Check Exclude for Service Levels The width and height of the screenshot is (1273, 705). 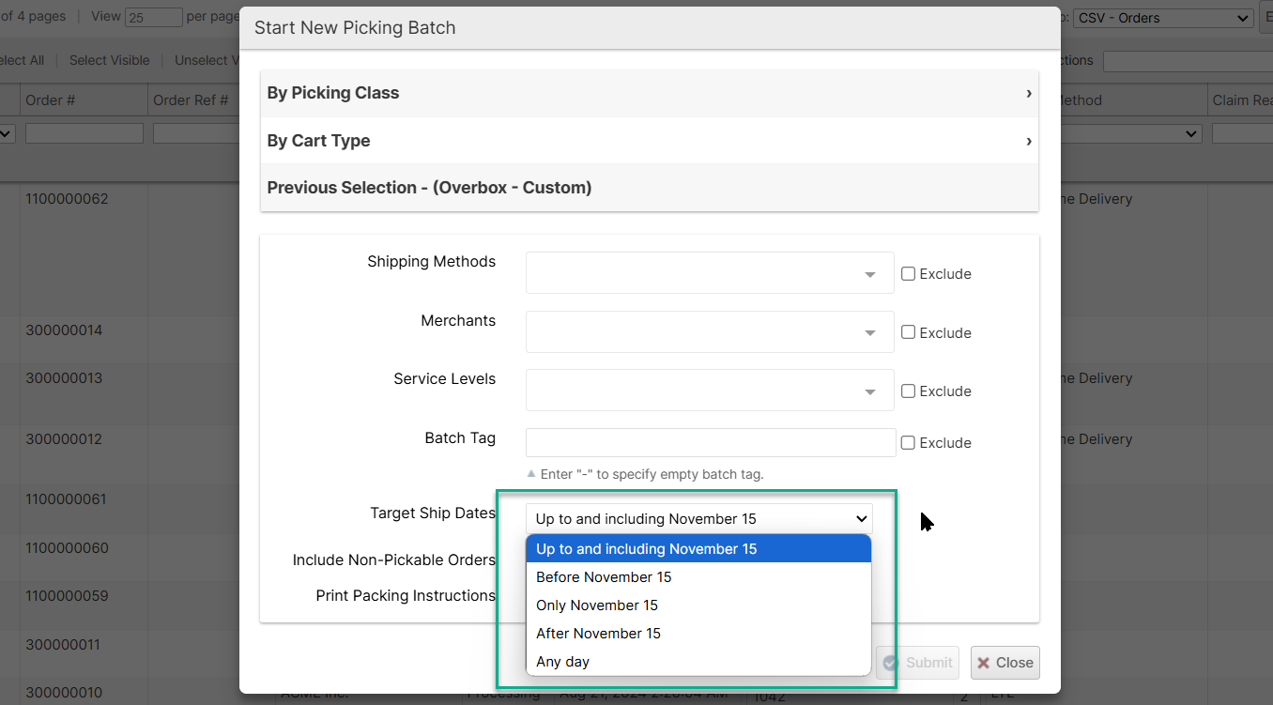point(908,391)
